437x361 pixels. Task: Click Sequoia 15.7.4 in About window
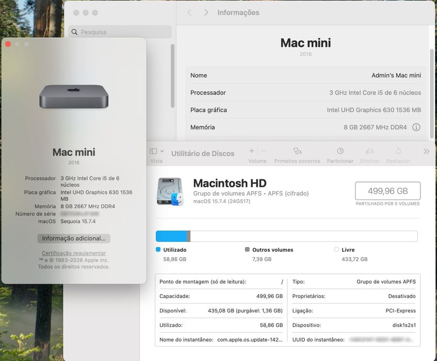click(x=78, y=221)
